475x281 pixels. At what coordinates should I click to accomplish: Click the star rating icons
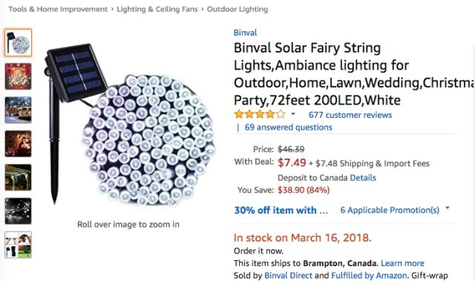click(x=260, y=114)
